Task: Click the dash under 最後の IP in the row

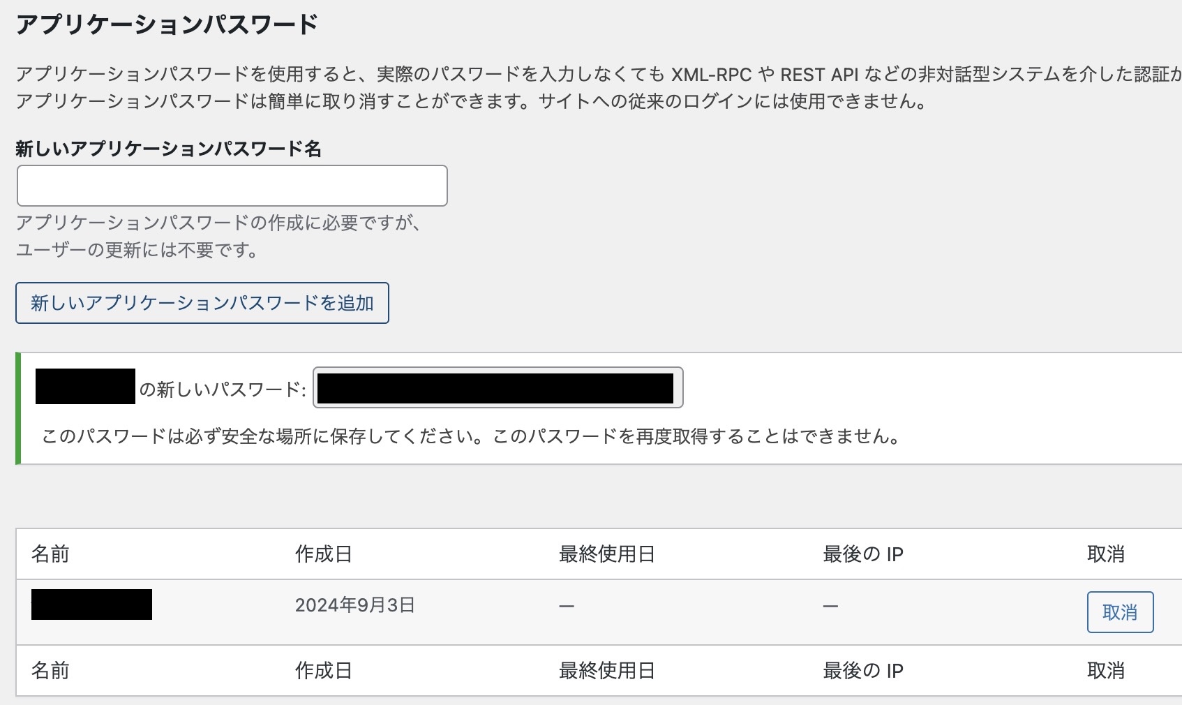Action: coord(830,606)
